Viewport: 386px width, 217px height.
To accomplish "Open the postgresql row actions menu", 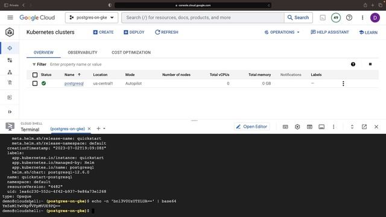I will [343, 83].
